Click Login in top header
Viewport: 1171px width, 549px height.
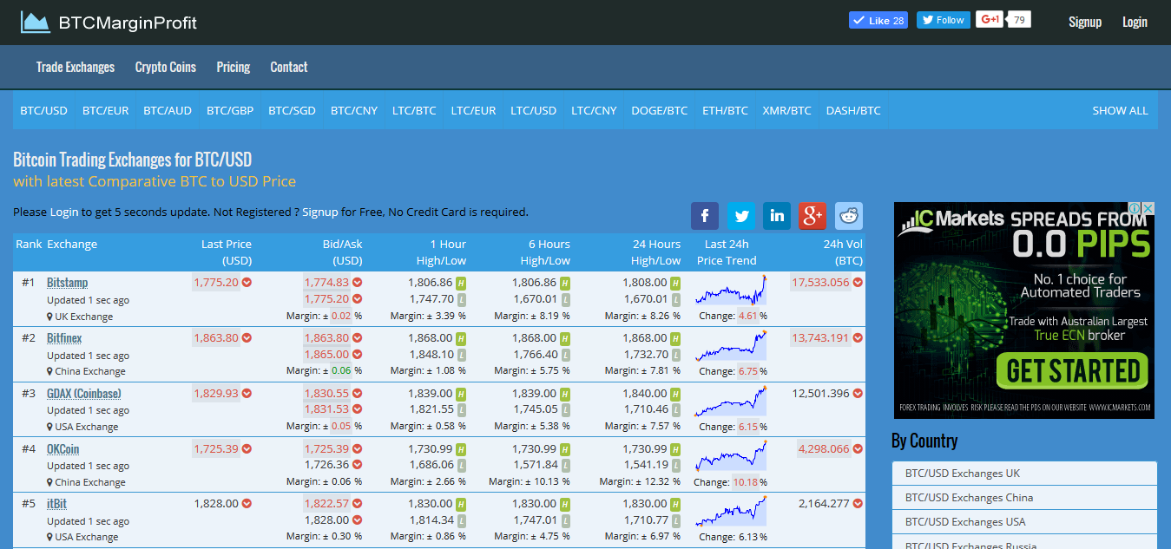[1135, 22]
